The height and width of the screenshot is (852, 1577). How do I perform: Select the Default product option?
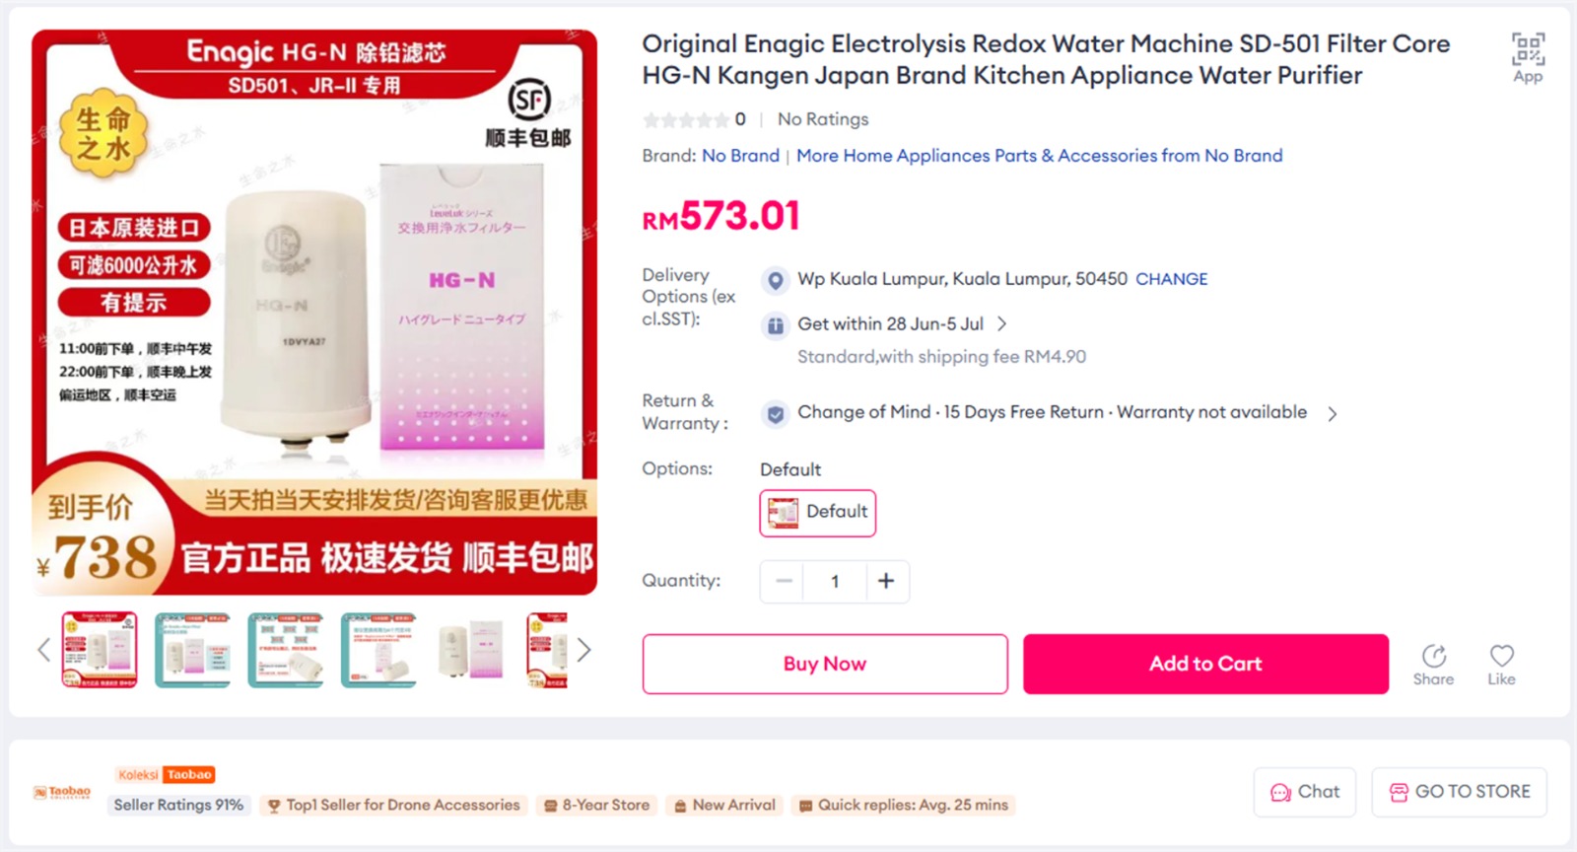coord(817,513)
